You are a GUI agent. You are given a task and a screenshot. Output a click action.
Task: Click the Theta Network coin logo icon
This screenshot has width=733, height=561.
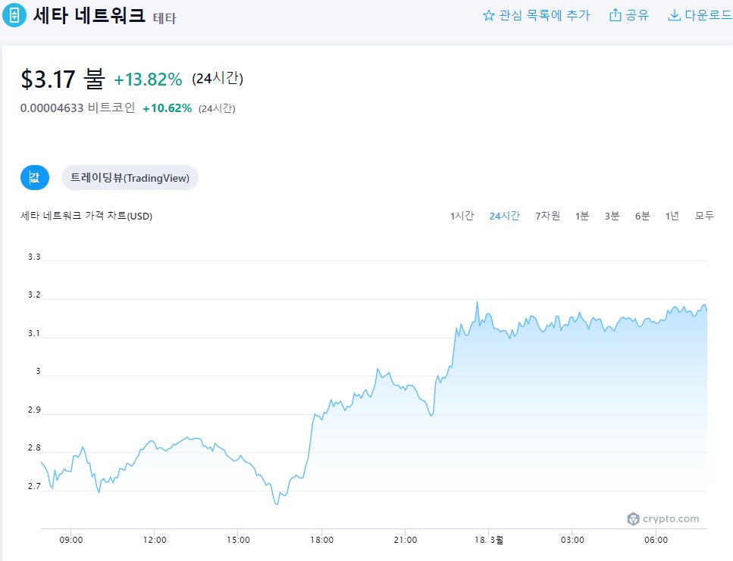click(x=14, y=15)
